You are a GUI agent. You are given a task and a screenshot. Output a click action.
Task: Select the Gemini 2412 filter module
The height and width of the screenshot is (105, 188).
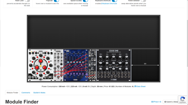114,65
